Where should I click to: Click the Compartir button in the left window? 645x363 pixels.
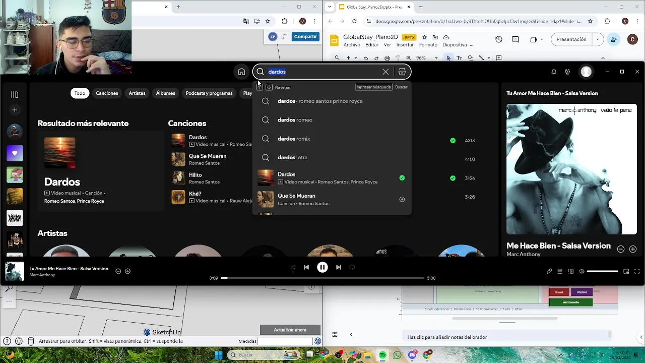tap(305, 36)
